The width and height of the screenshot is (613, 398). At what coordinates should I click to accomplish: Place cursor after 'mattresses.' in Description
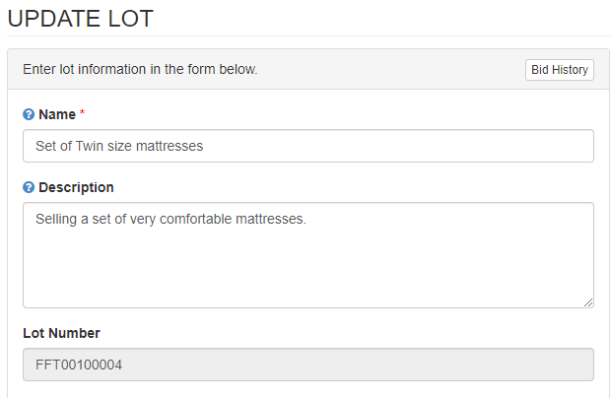coord(307,219)
